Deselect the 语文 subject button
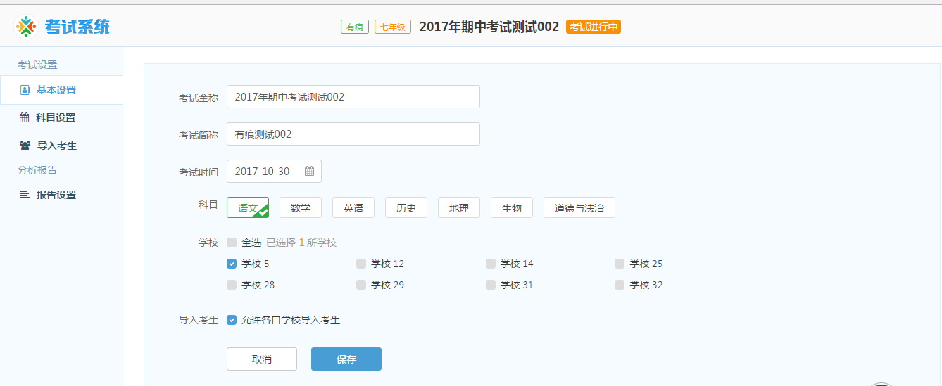942x386 pixels. click(x=248, y=207)
